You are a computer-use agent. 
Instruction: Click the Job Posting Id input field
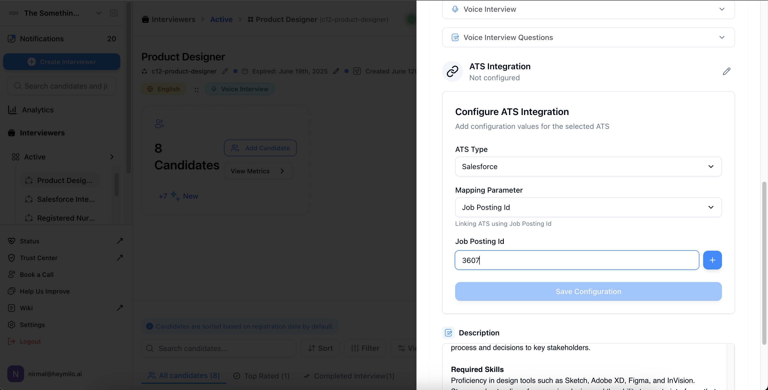577,260
